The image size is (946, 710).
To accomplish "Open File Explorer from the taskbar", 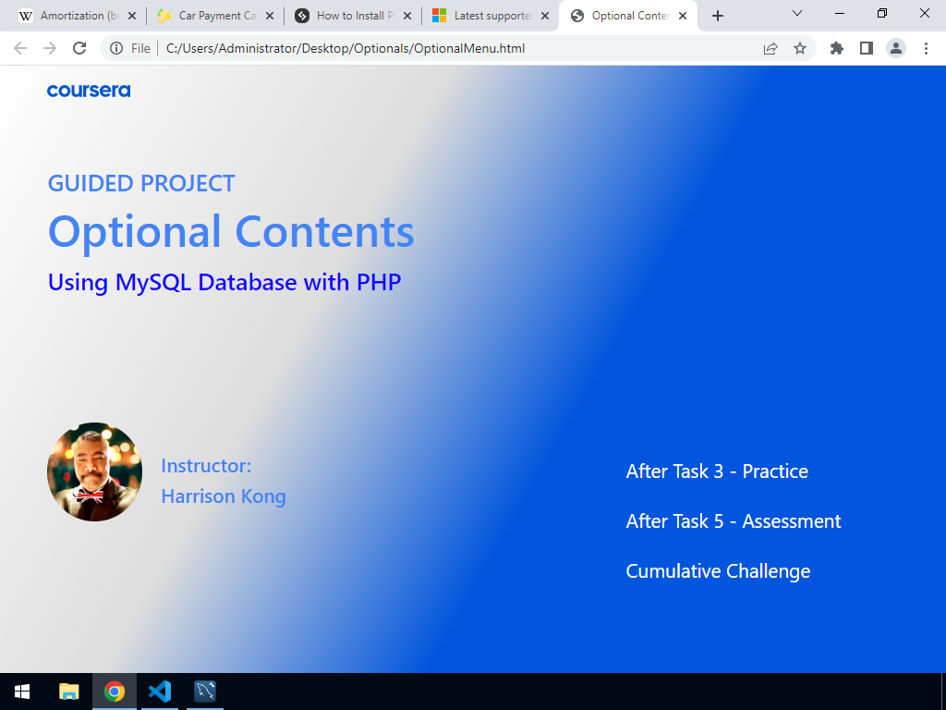I will 68,692.
